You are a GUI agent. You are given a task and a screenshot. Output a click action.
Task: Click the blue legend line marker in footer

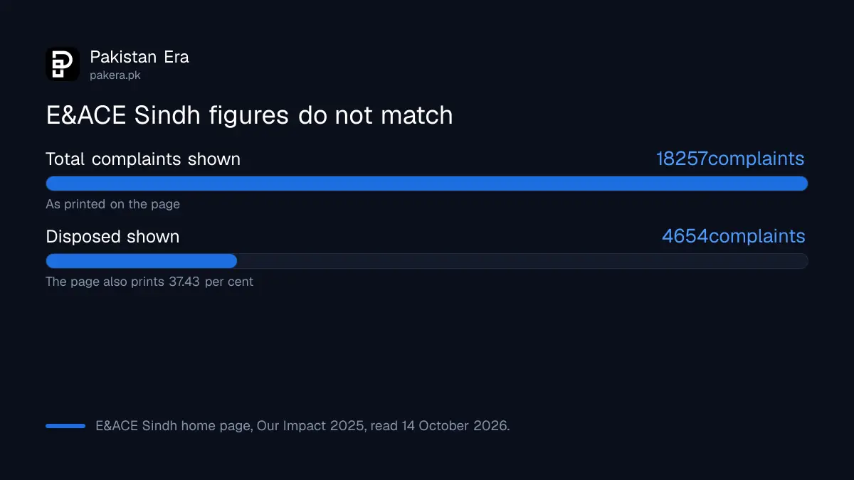click(65, 426)
